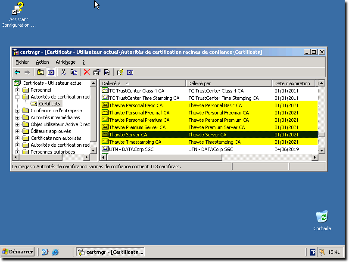Click scroll down arrow of certificate list

point(321,150)
